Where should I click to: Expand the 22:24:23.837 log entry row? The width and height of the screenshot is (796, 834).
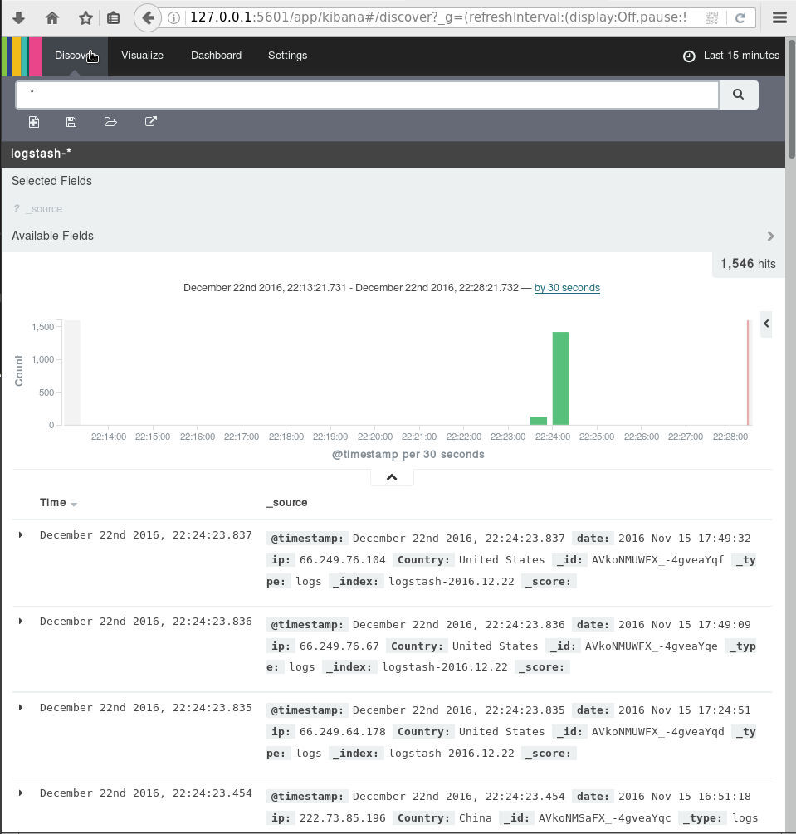[x=21, y=535]
